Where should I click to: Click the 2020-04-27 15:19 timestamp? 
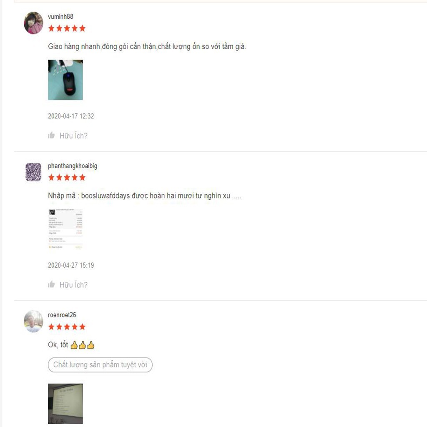pos(71,265)
